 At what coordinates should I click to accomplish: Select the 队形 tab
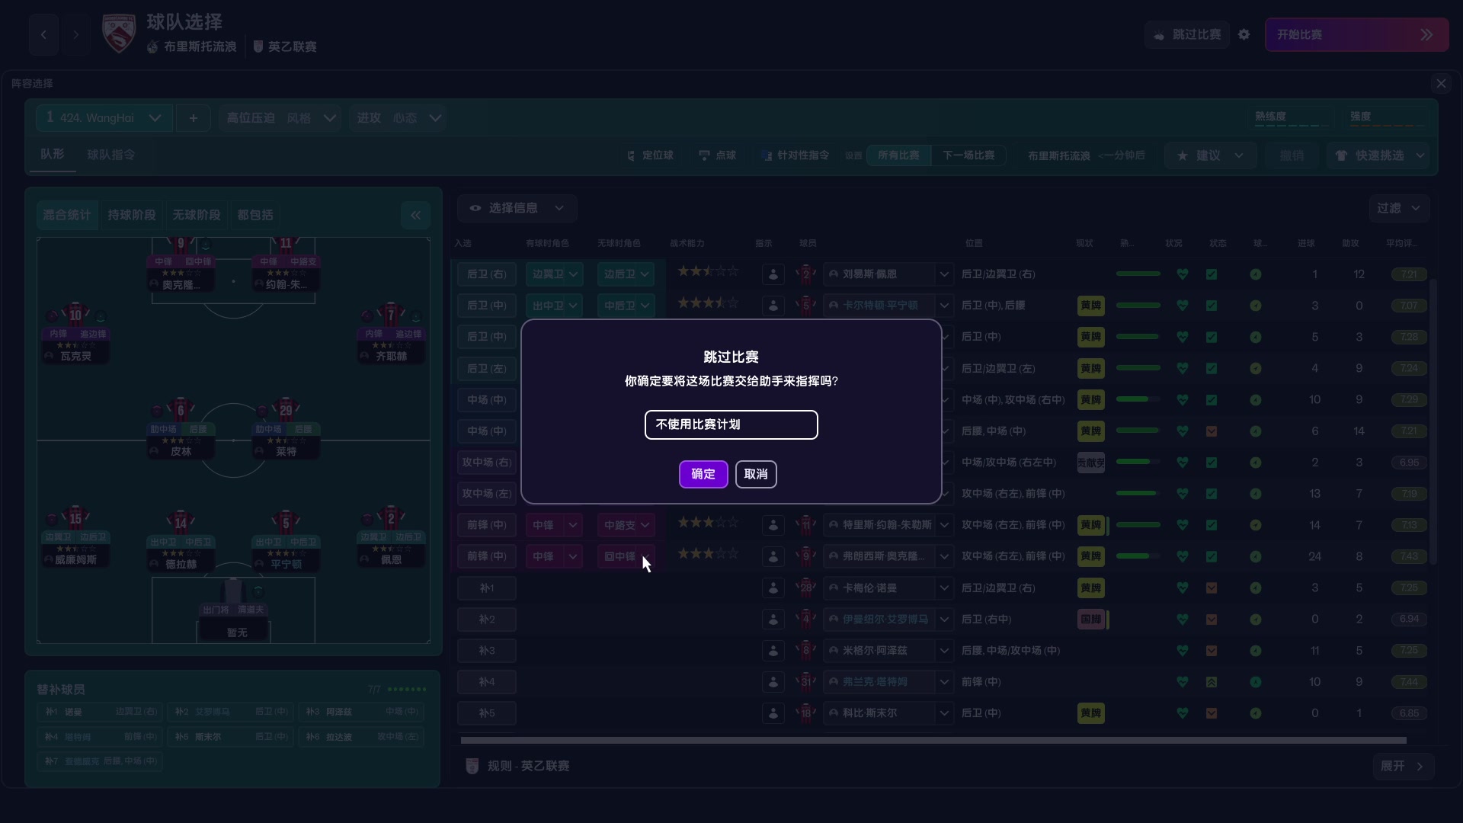coord(53,154)
